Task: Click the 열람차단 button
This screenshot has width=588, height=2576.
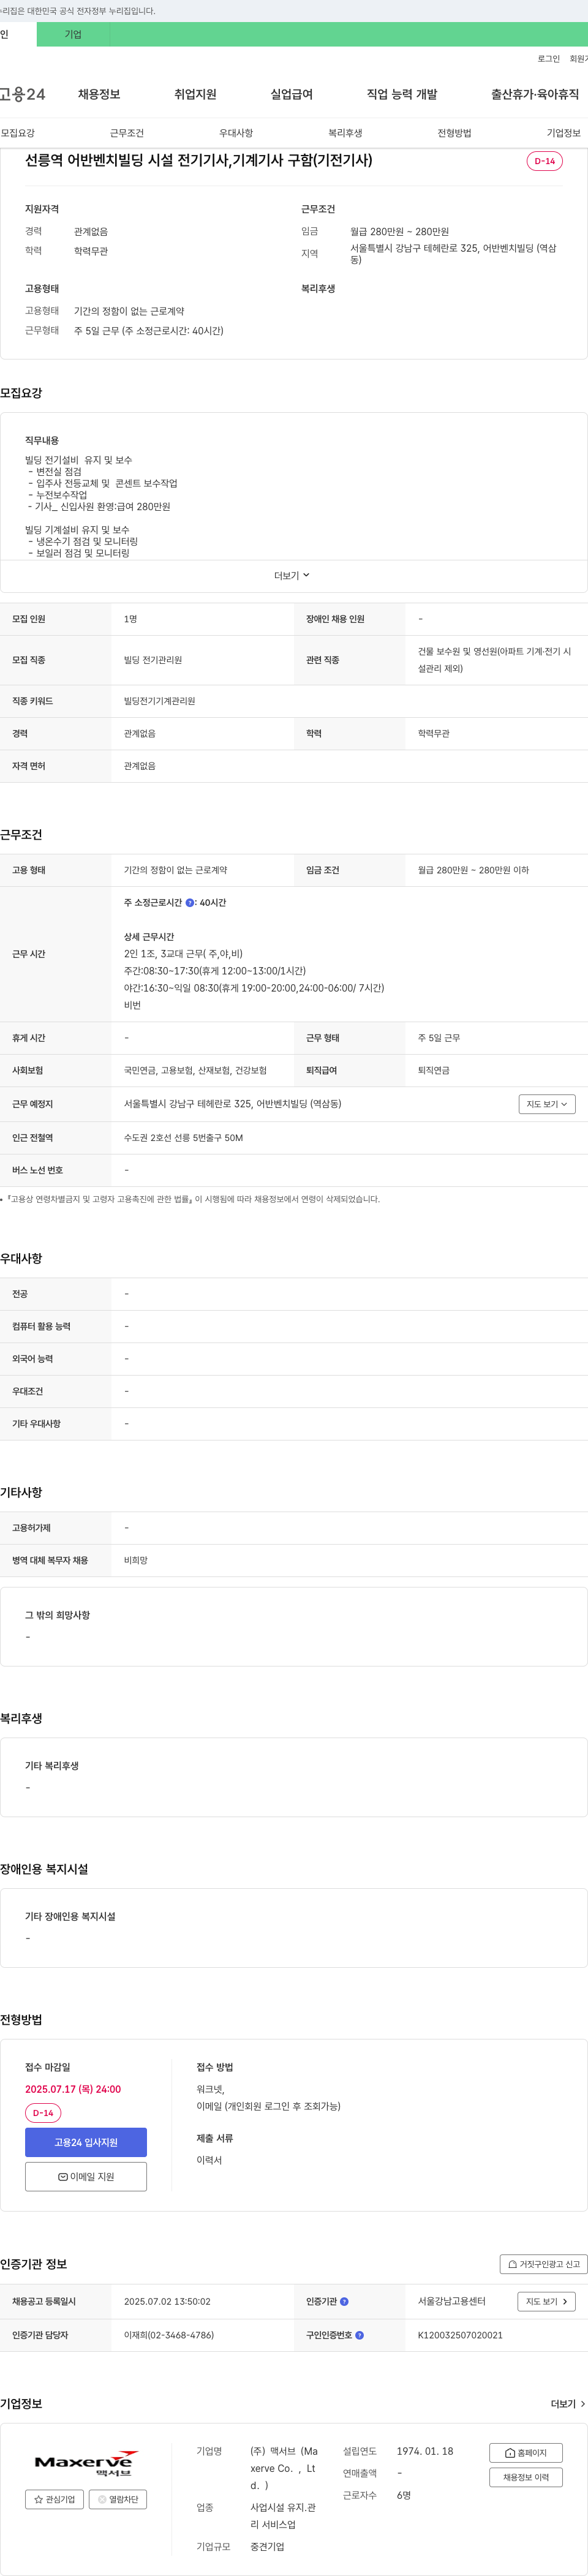Action: [118, 2499]
